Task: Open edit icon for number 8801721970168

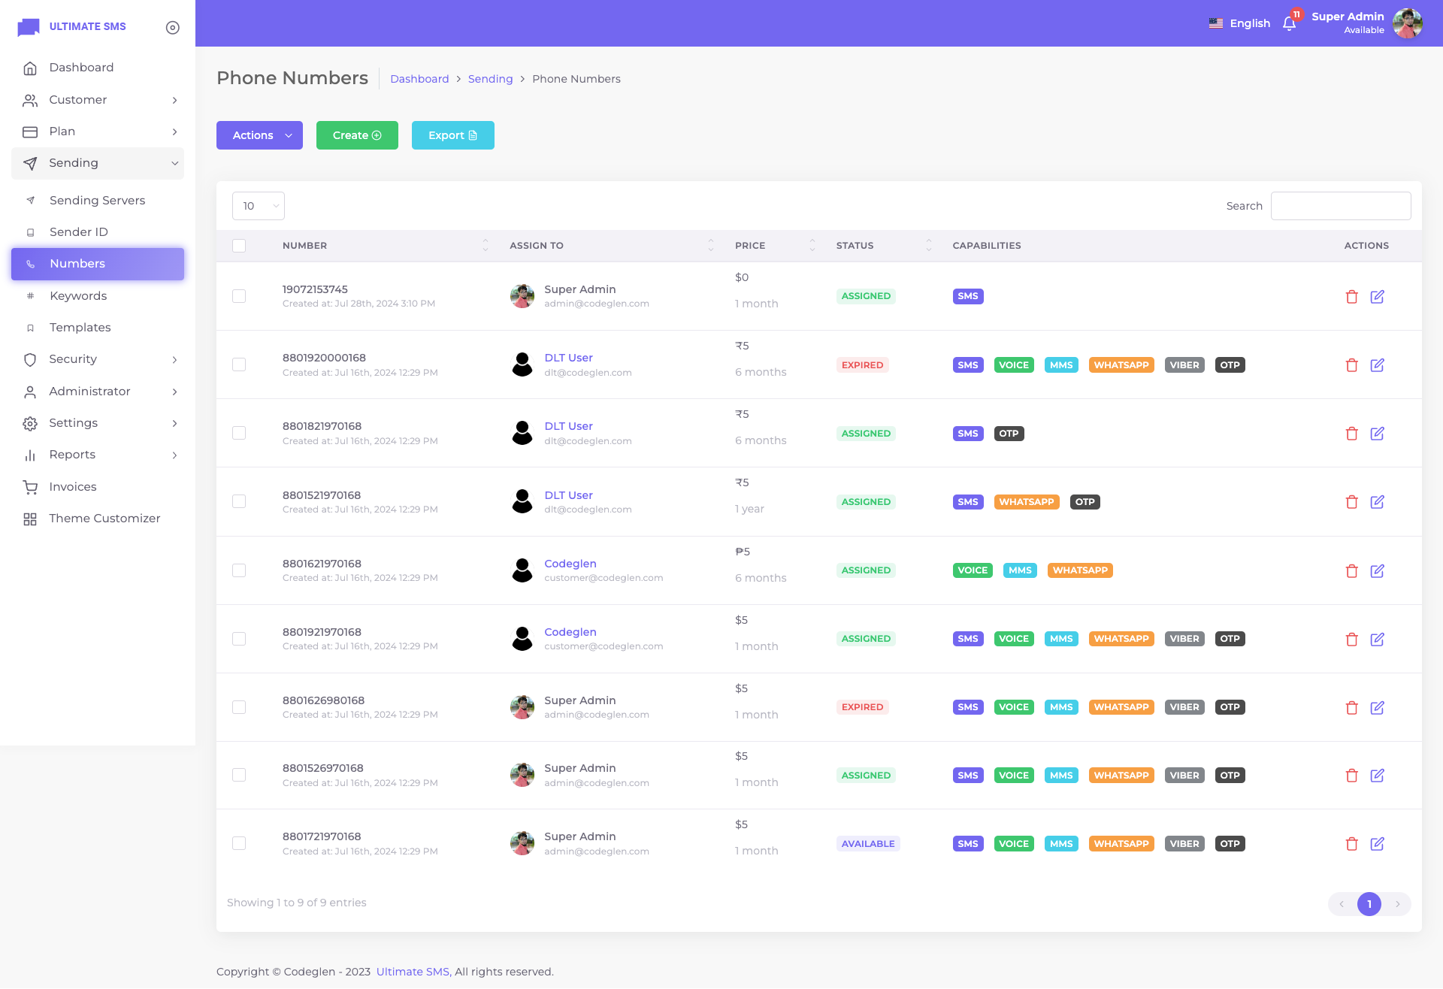Action: coord(1377,844)
